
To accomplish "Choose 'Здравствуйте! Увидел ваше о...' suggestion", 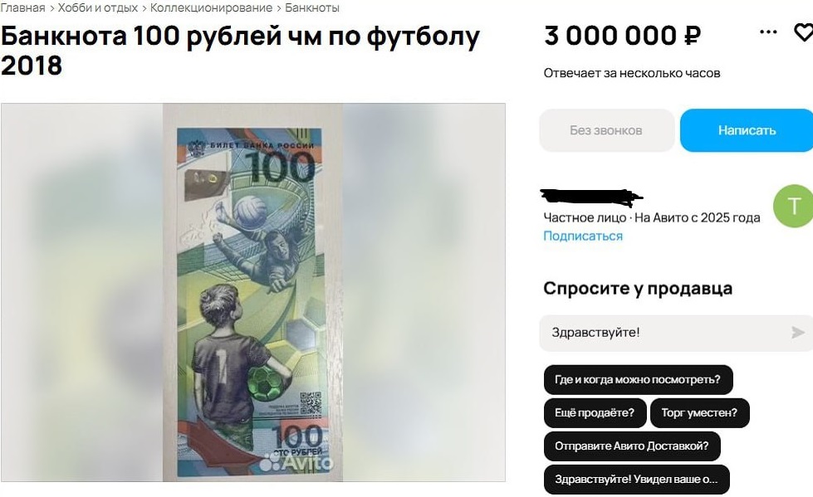I will [637, 479].
